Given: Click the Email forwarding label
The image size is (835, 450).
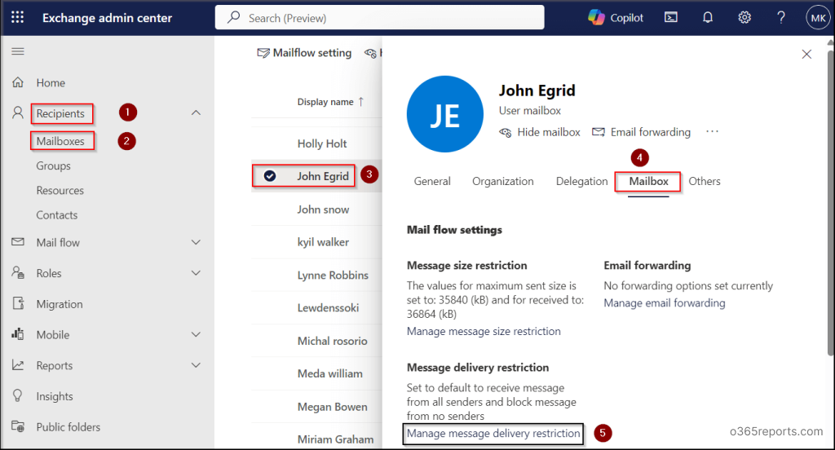Looking at the screenshot, I should (x=650, y=132).
